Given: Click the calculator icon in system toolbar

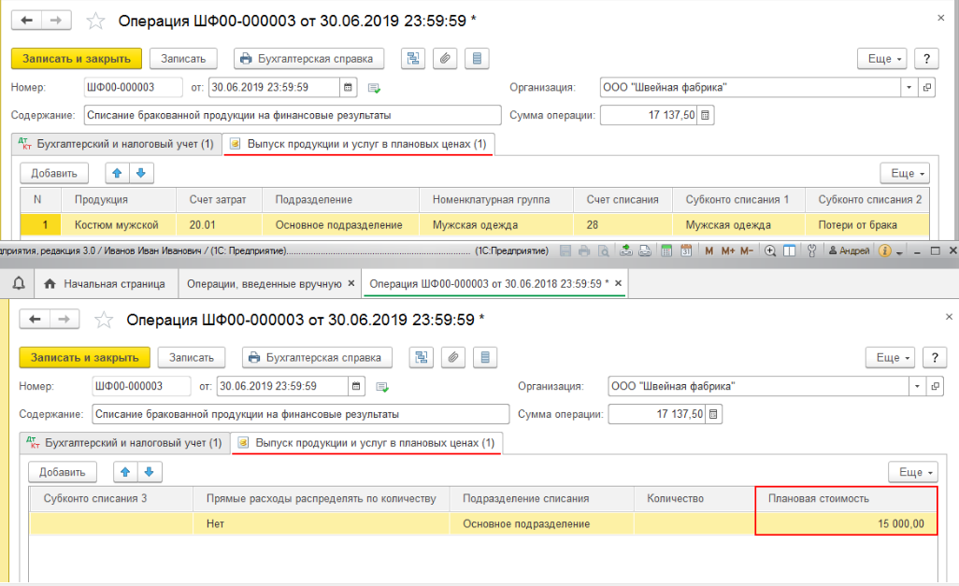Looking at the screenshot, I should point(666,251).
